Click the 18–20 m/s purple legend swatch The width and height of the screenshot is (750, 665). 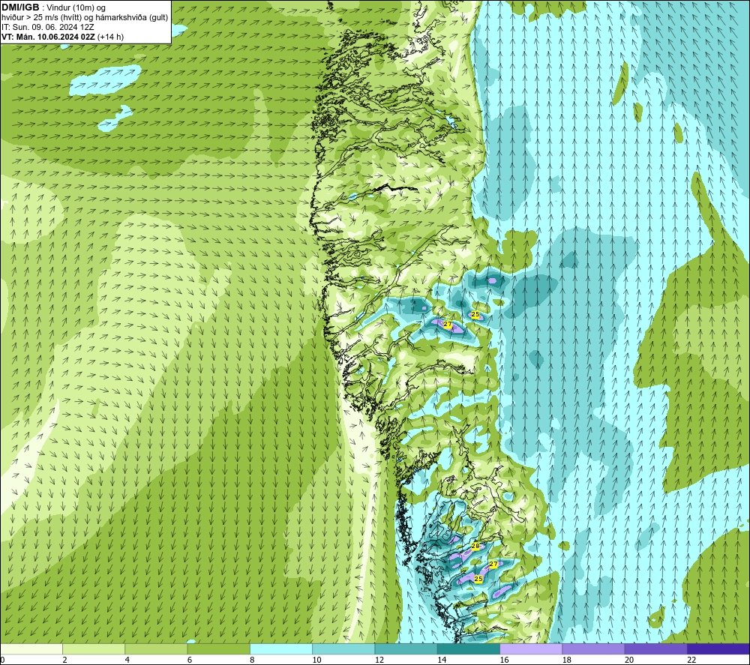coord(593,649)
